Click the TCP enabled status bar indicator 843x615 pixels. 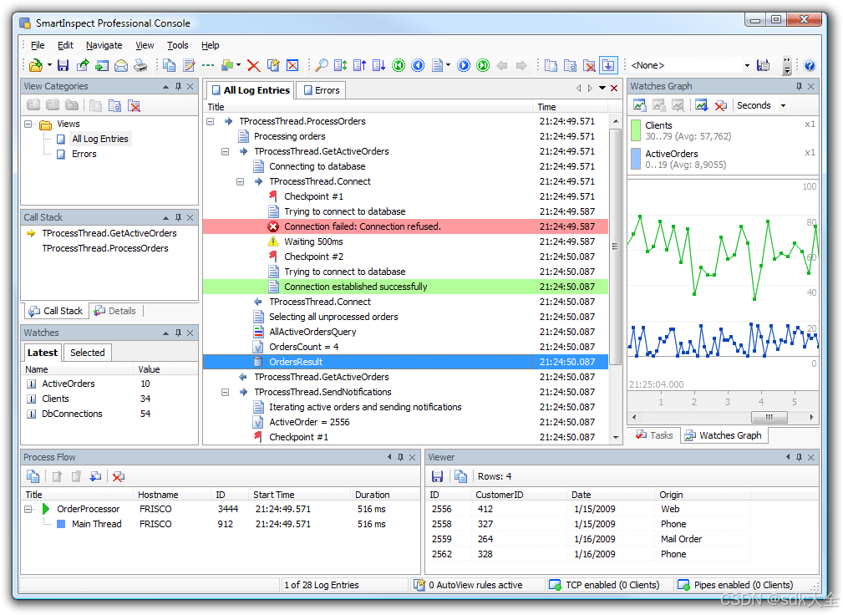pyautogui.click(x=604, y=585)
